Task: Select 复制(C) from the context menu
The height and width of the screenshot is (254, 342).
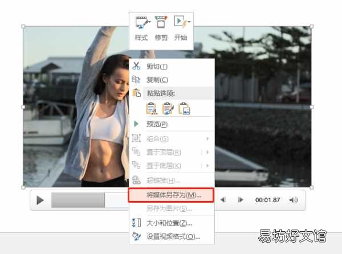Action: [172, 80]
